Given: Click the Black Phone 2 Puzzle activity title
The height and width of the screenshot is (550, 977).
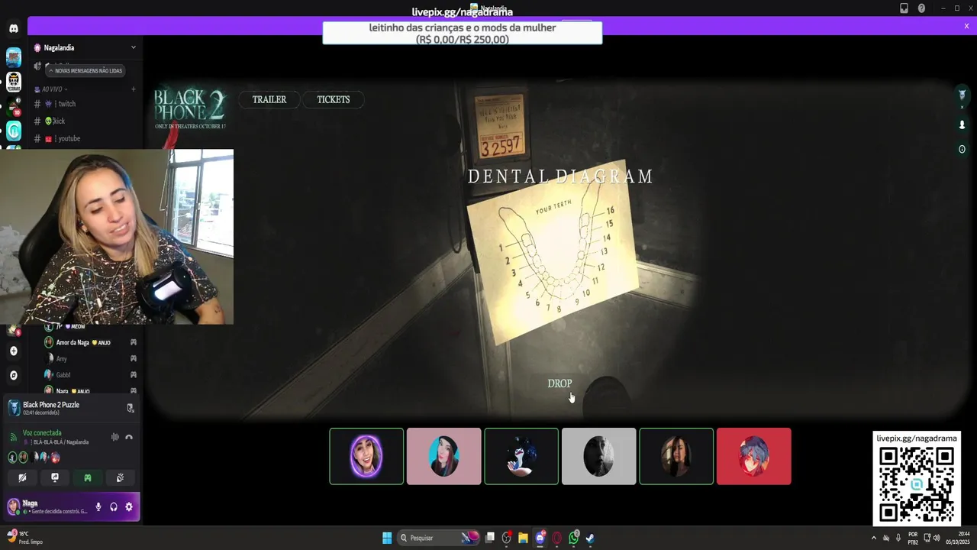Looking at the screenshot, I should [x=51, y=405].
